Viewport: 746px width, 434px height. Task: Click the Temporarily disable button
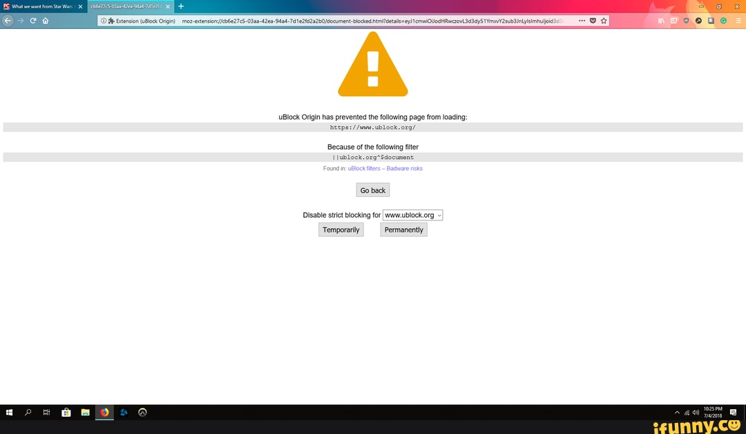click(x=341, y=229)
